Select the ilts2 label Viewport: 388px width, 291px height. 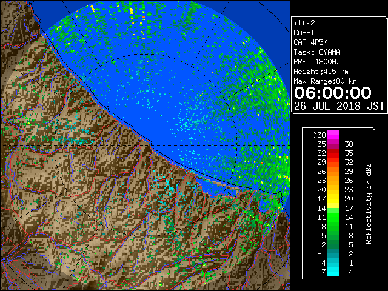304,23
